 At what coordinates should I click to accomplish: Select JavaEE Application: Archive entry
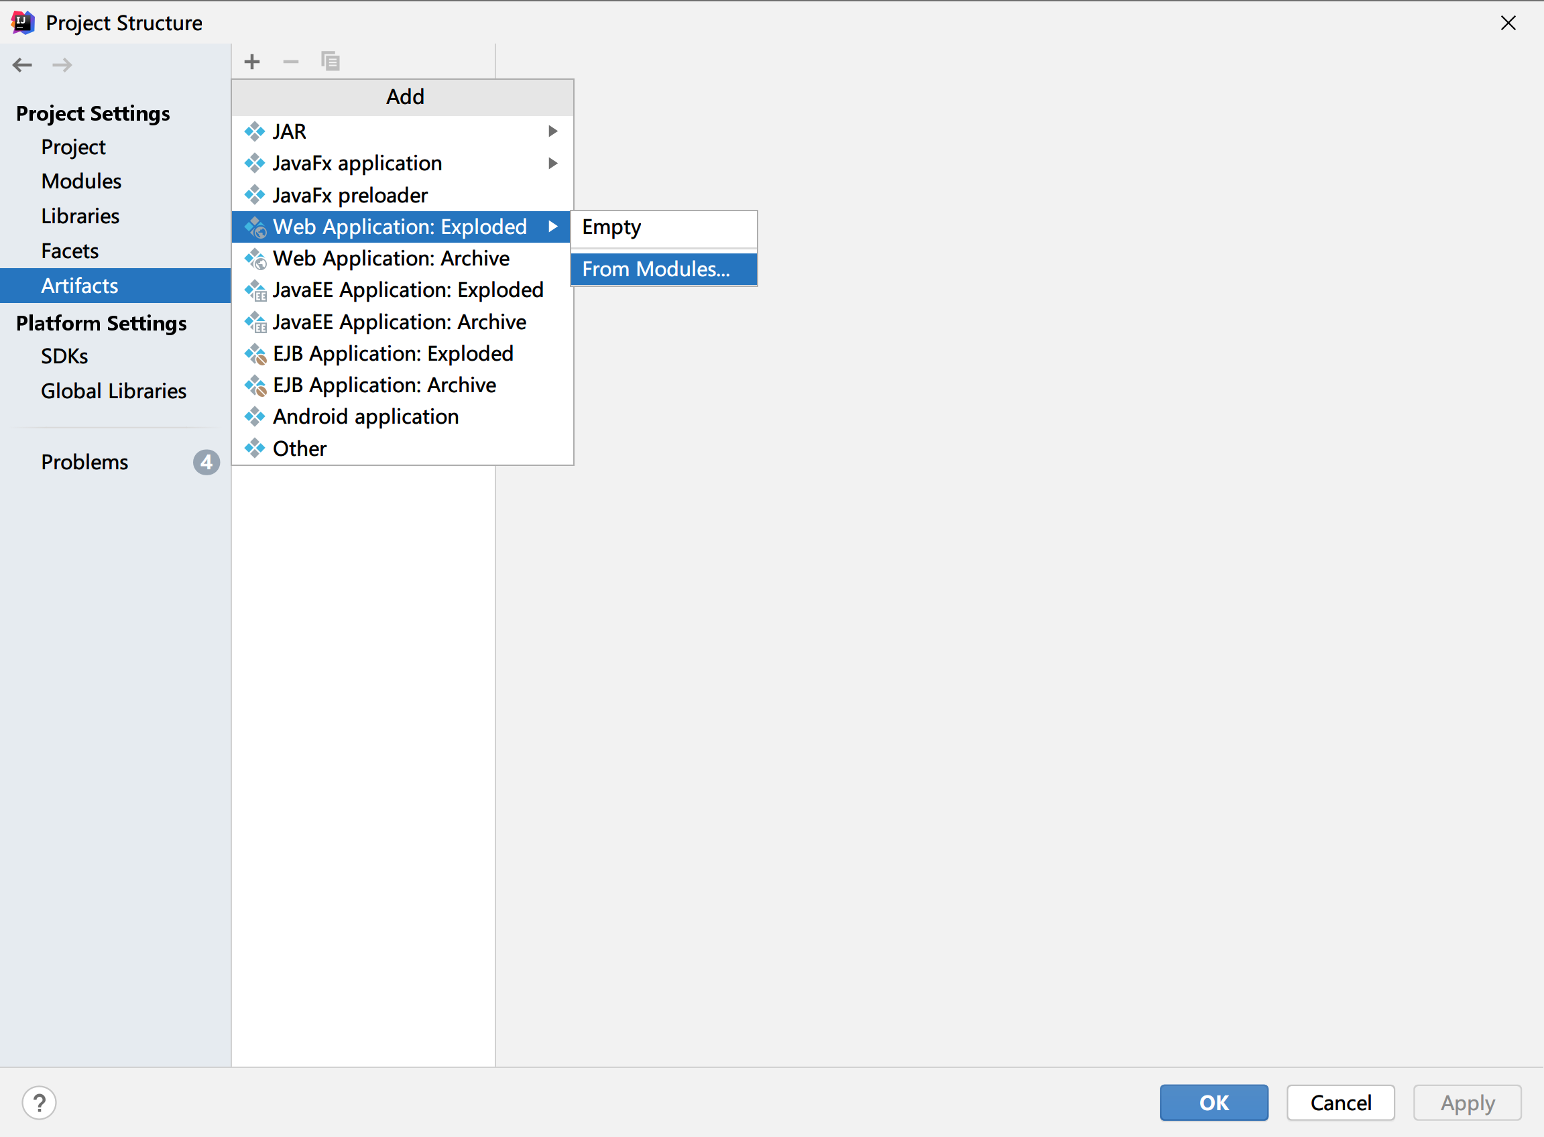[x=398, y=322]
